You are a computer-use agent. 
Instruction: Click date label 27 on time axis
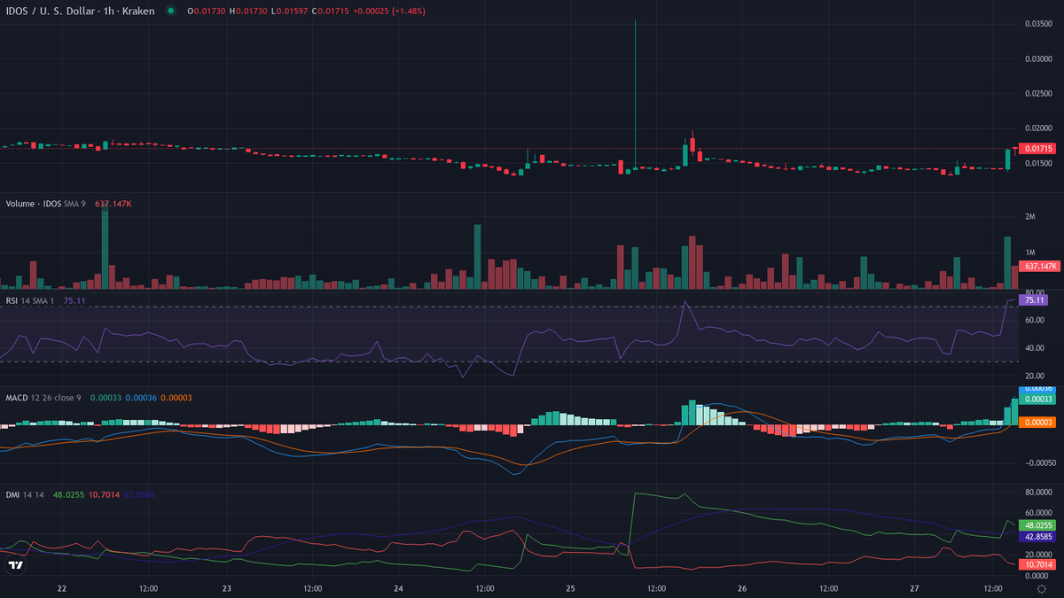click(x=914, y=588)
